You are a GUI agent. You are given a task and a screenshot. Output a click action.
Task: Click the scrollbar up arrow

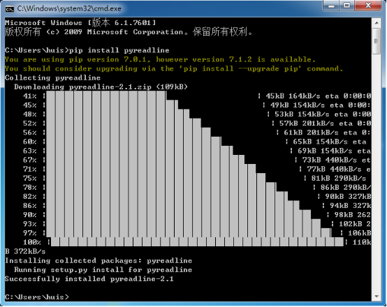pyautogui.click(x=377, y=23)
